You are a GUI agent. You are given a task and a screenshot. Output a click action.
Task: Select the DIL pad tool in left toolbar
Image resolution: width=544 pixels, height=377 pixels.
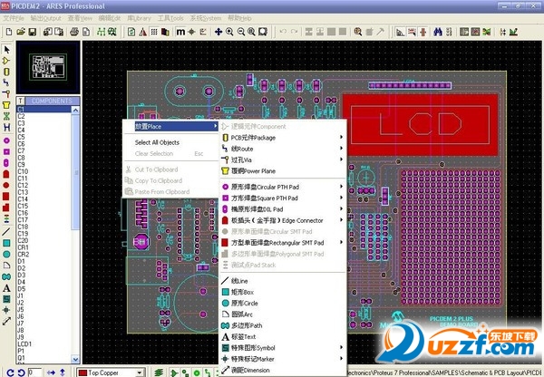click(6, 162)
